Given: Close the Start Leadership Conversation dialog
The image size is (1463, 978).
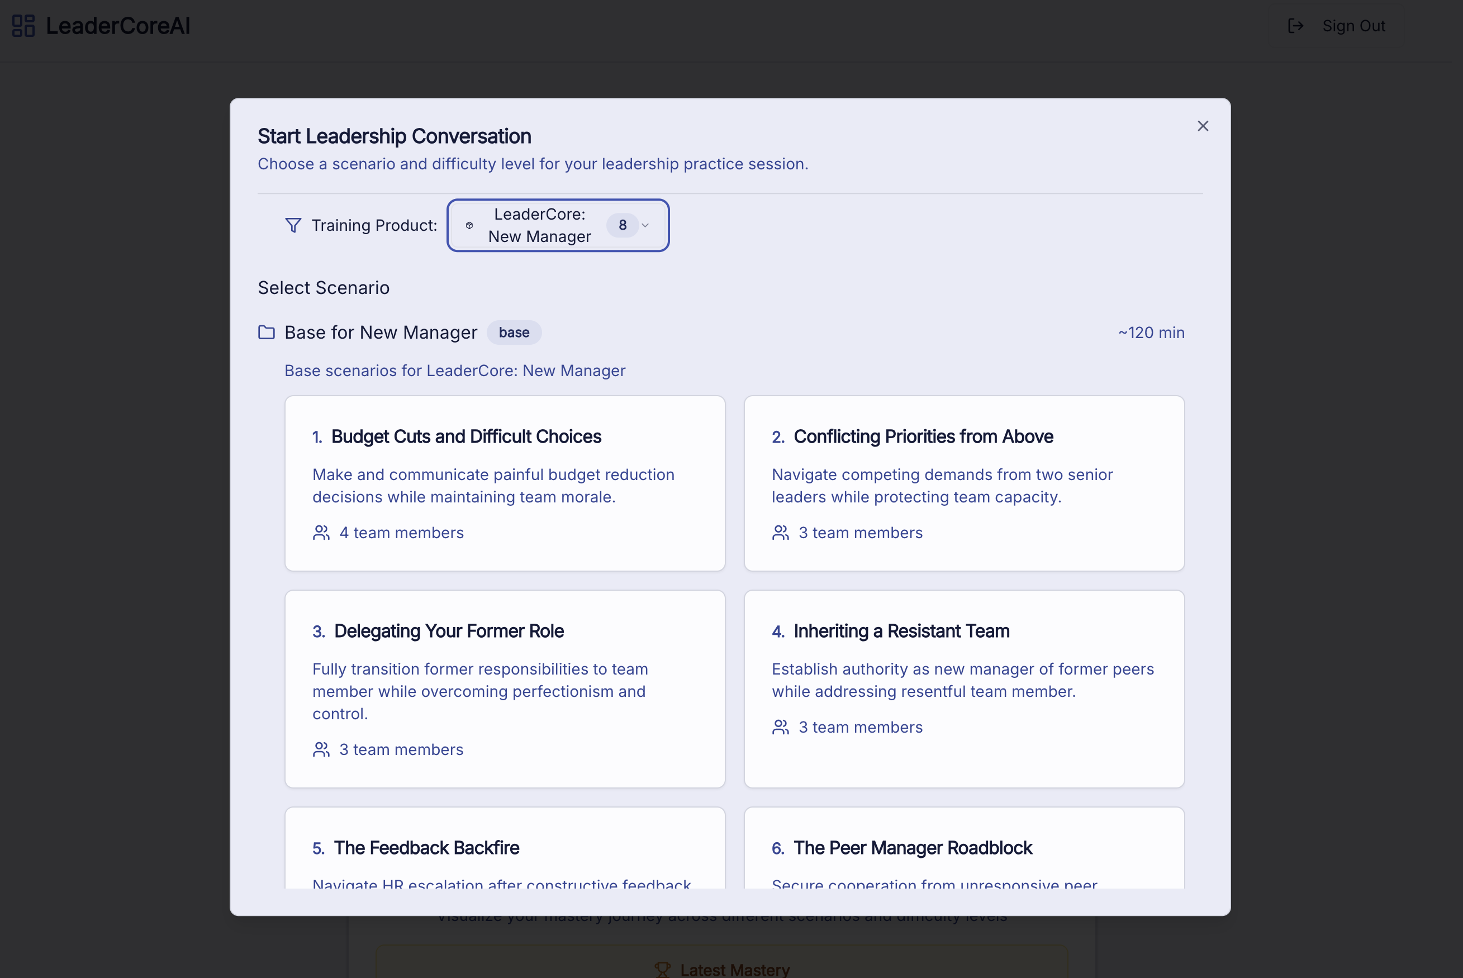Looking at the screenshot, I should 1203,126.
